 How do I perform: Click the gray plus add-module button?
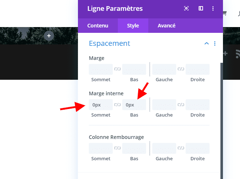(x=49, y=36)
